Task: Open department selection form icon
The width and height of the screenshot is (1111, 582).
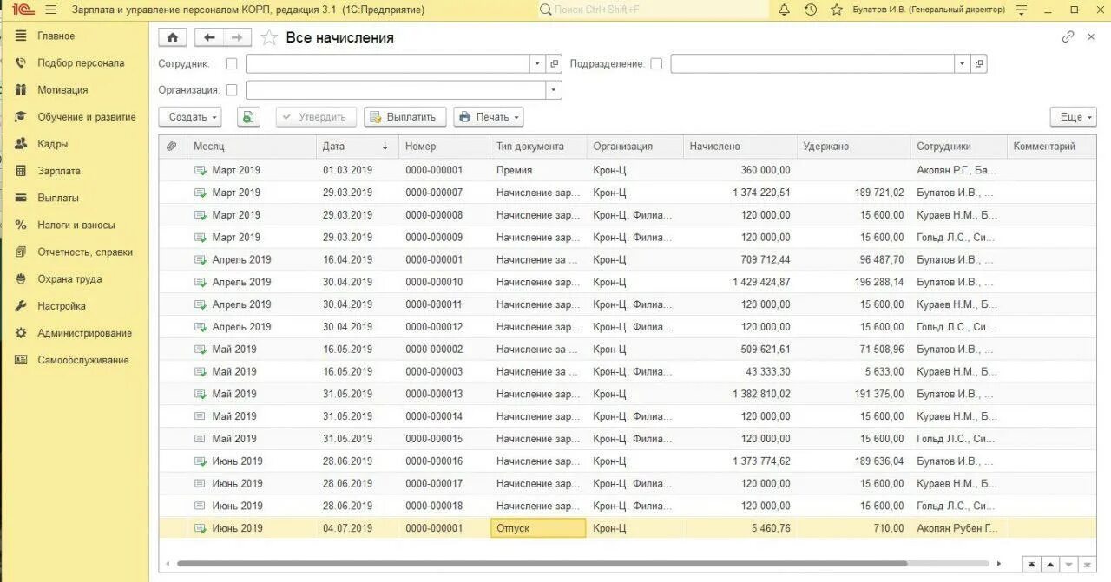Action: (x=979, y=64)
